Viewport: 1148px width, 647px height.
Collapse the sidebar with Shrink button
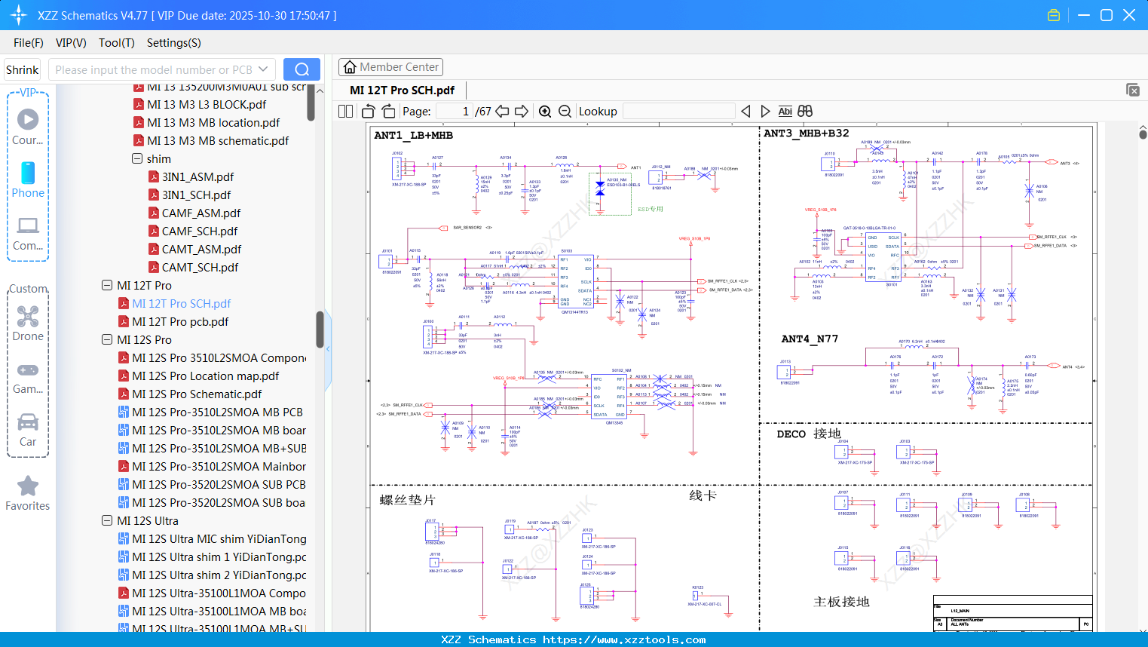(x=23, y=69)
